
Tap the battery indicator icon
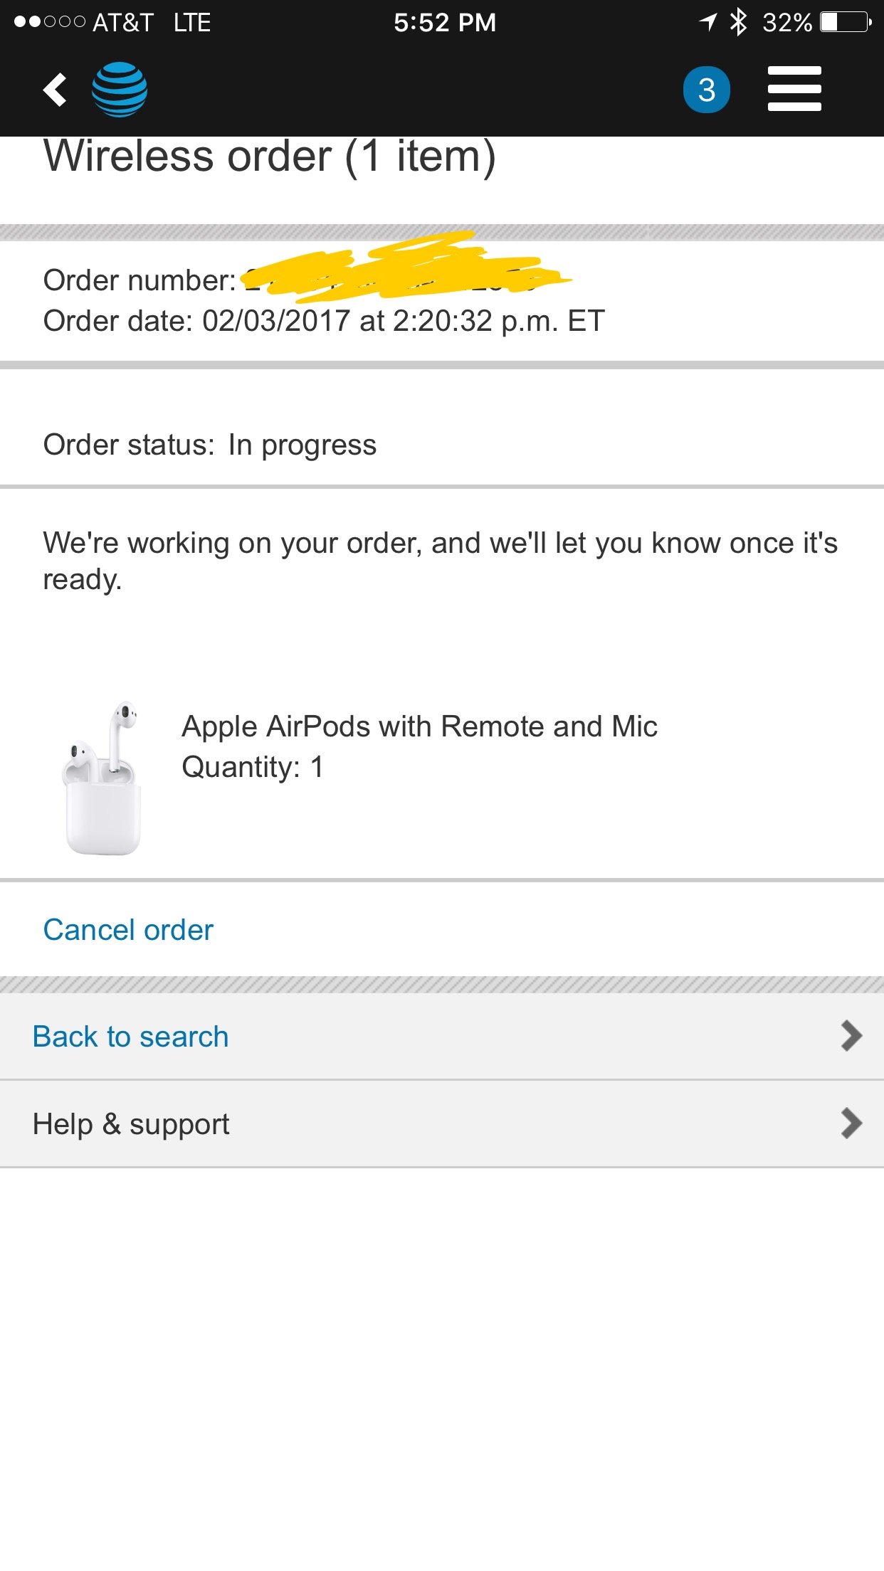[x=846, y=22]
